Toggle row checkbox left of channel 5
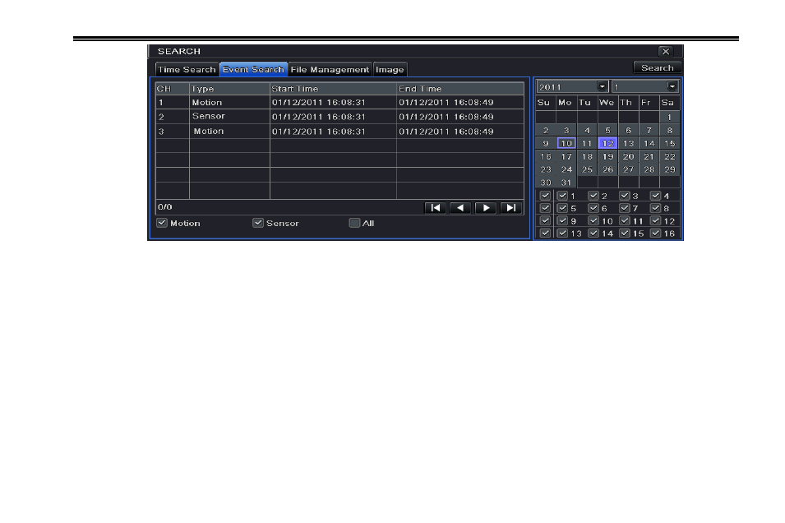The width and height of the screenshot is (785, 523). click(545, 208)
